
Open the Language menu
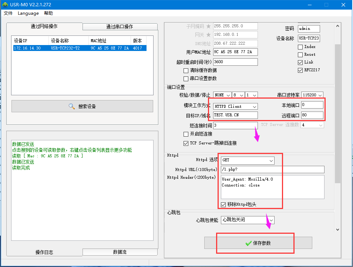click(28, 13)
